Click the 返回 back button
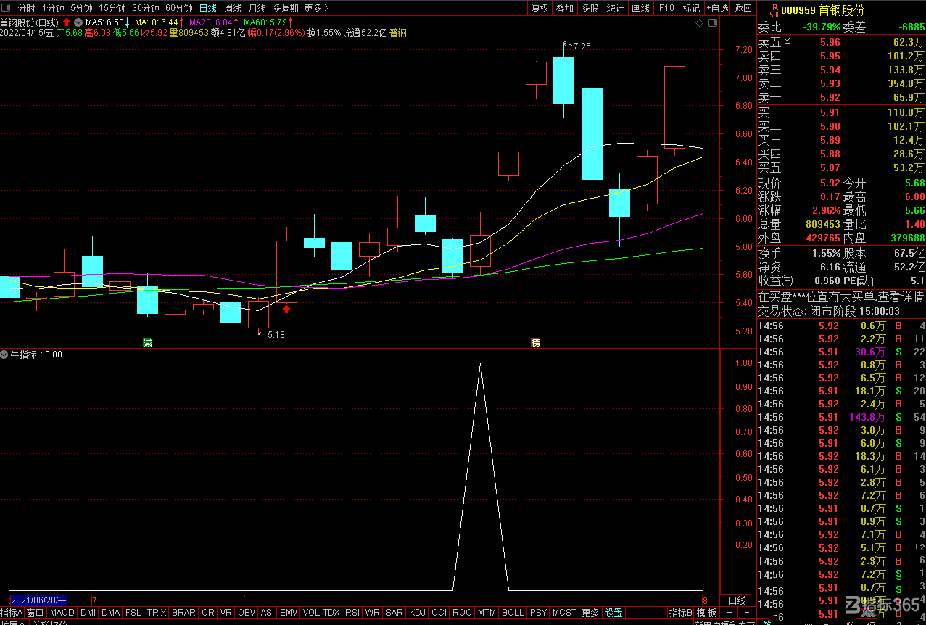This screenshot has height=625, width=926. click(743, 8)
